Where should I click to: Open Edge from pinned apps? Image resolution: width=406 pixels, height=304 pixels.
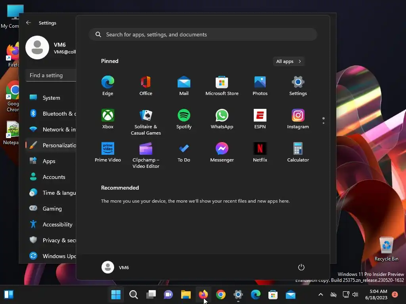click(108, 85)
